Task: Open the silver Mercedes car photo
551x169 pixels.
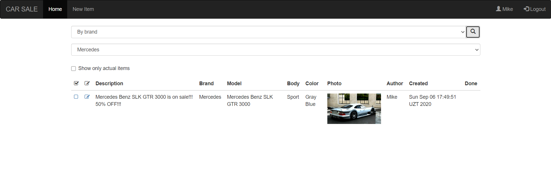Action: (x=354, y=109)
